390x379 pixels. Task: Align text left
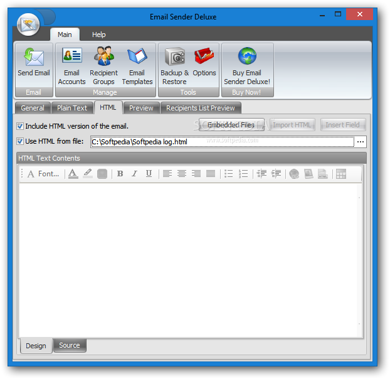point(167,174)
